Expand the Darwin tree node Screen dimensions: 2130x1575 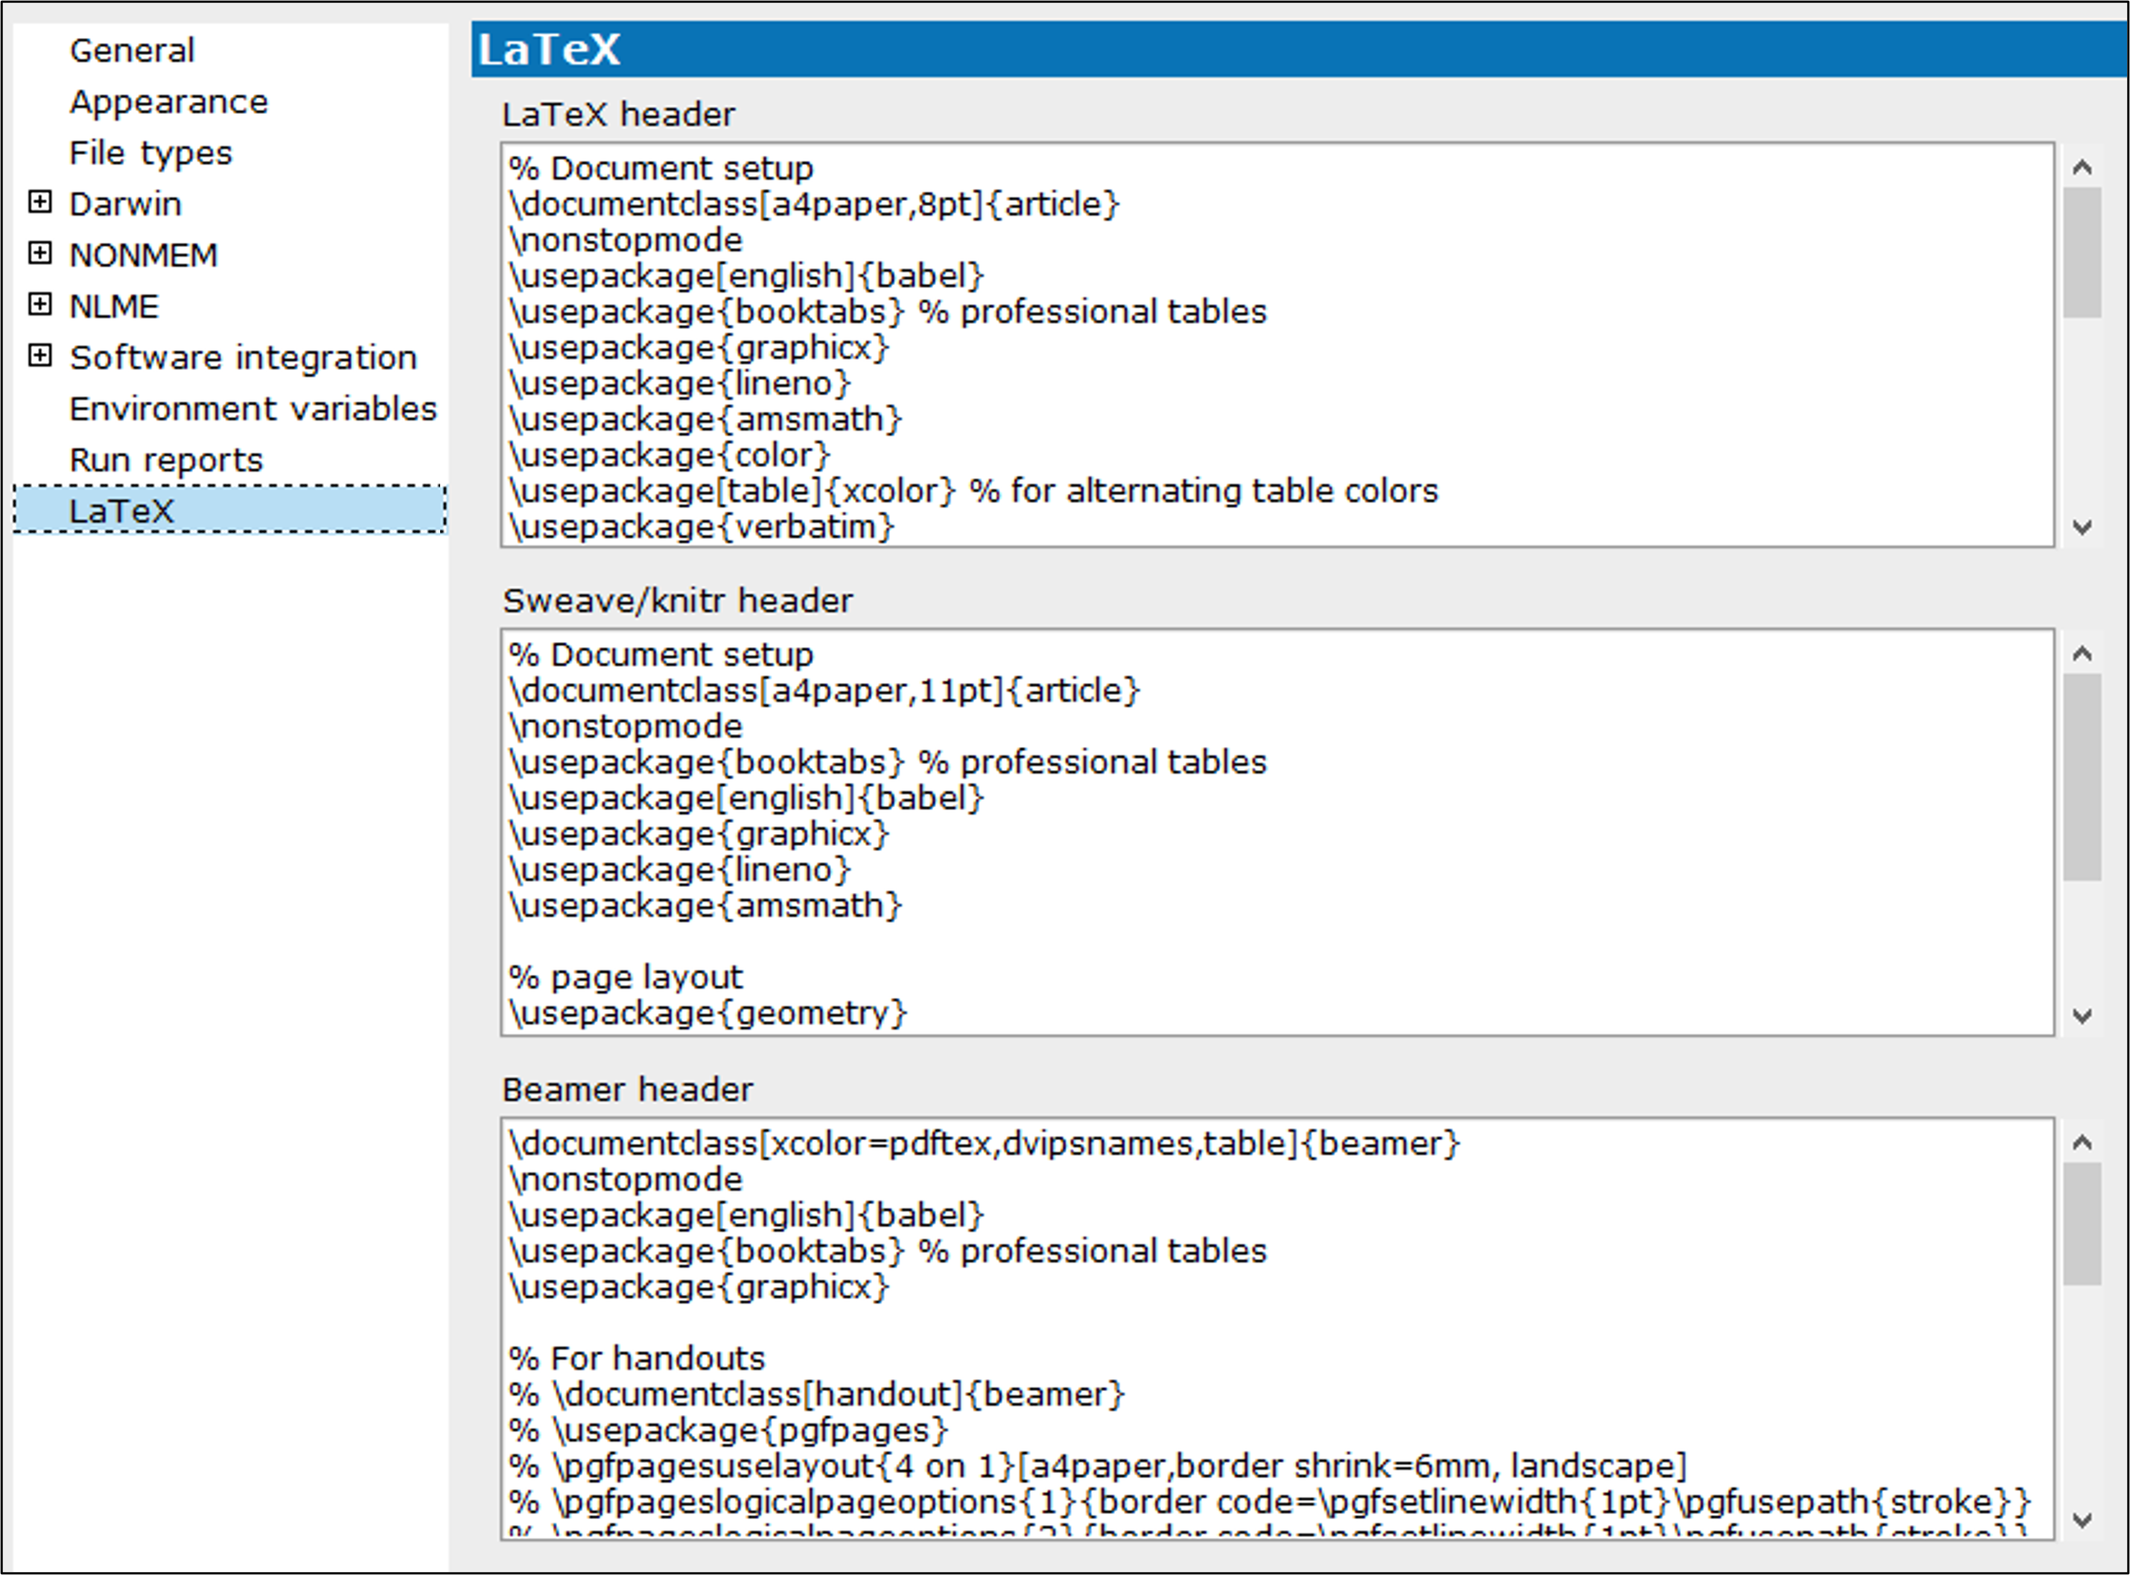(40, 202)
